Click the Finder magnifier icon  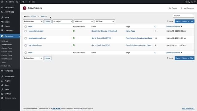point(170,8)
